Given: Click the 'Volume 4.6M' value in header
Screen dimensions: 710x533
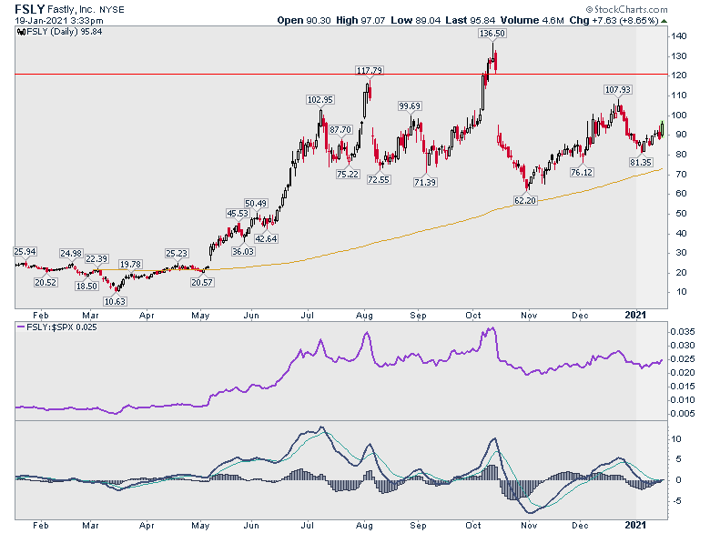Looking at the screenshot, I should (532, 20).
